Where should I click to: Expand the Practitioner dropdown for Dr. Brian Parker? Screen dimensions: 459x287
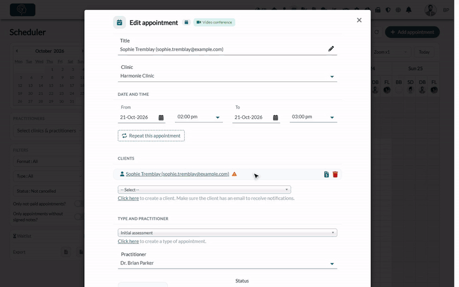(227, 263)
